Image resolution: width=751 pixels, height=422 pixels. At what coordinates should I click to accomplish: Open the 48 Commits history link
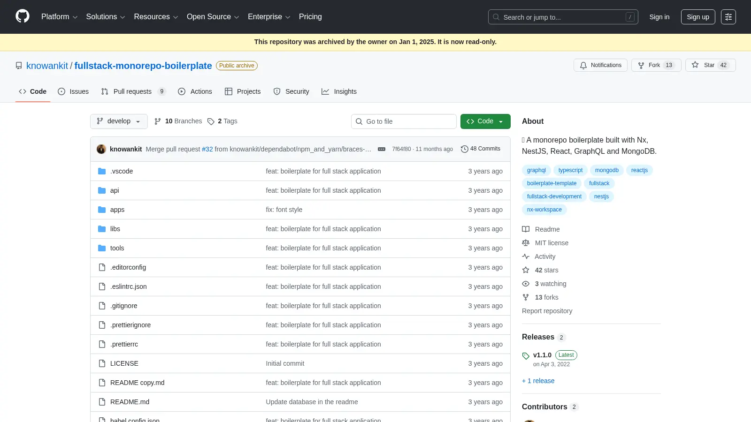point(481,149)
